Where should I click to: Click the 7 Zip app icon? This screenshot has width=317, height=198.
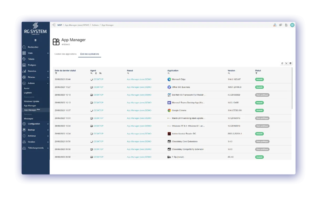click(x=169, y=157)
